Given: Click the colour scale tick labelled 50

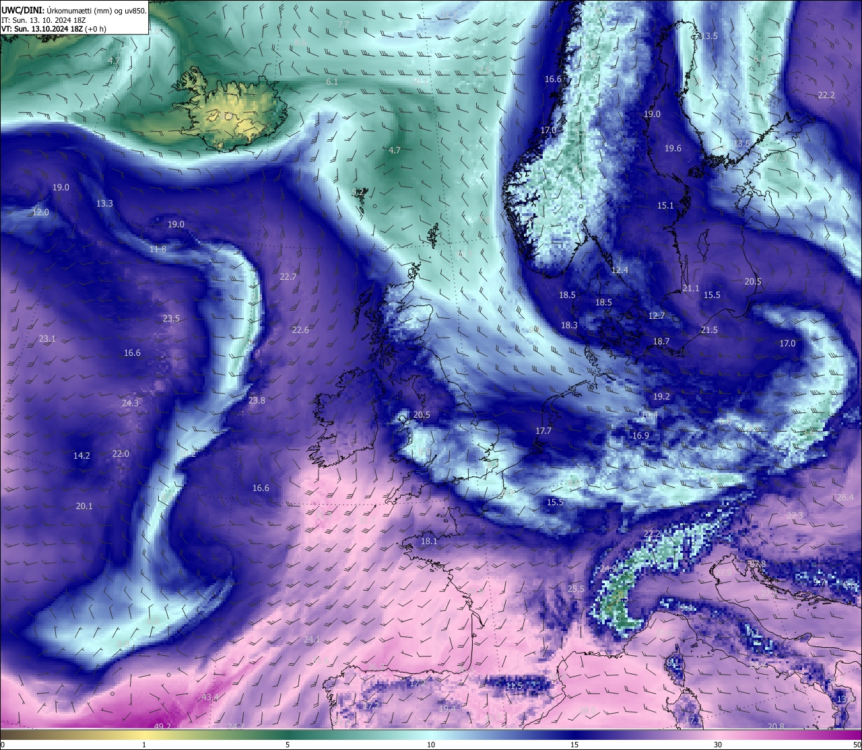Looking at the screenshot, I should (x=857, y=745).
